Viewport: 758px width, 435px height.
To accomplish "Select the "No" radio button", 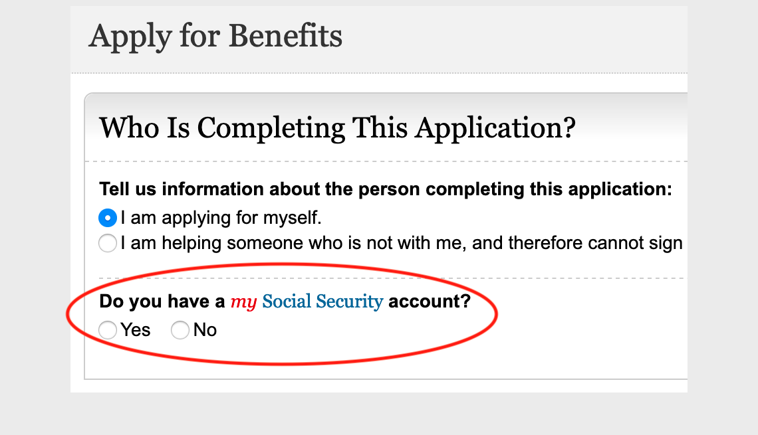I will [180, 330].
